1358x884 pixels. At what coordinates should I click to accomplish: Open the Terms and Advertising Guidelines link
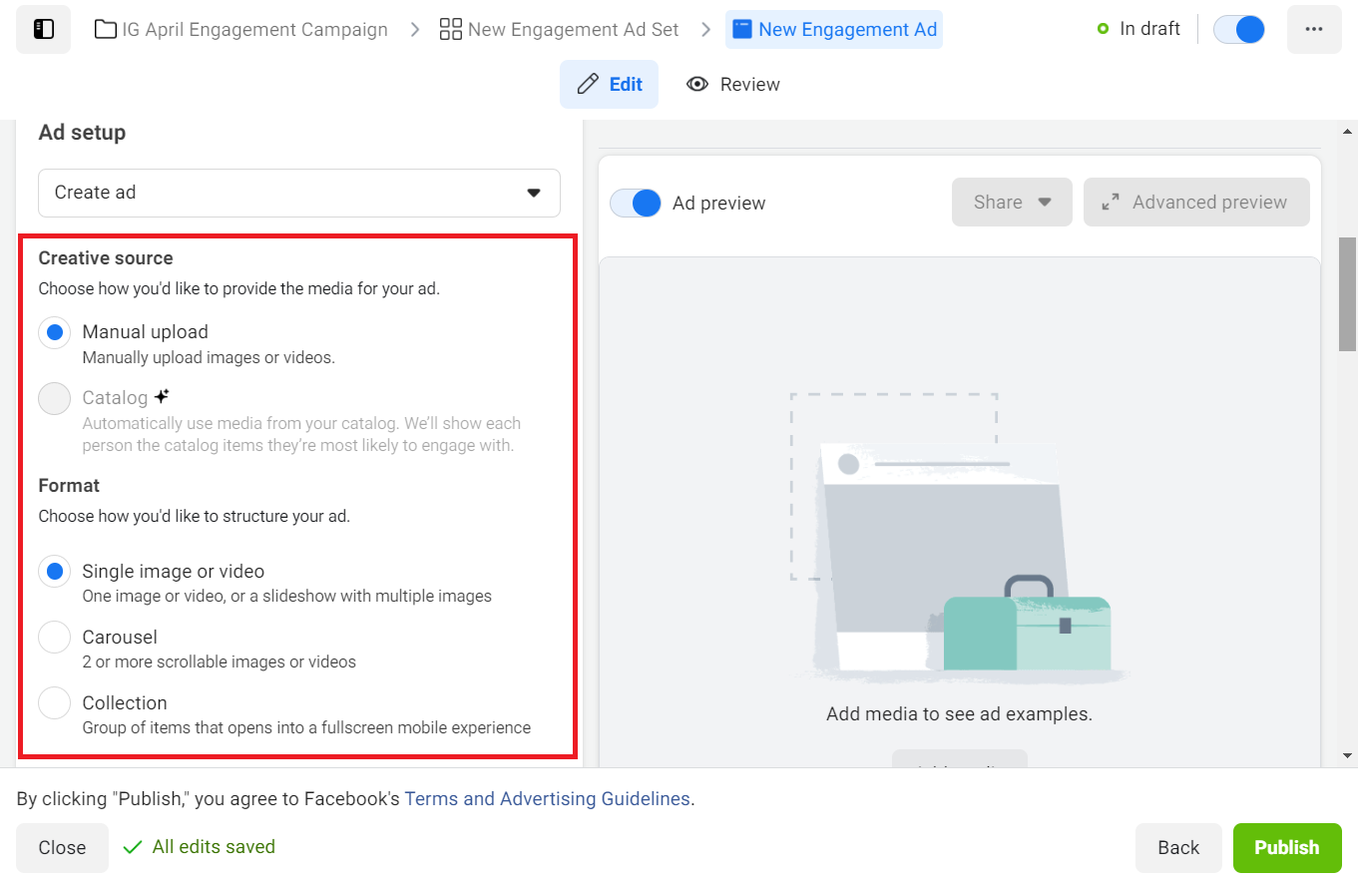pyautogui.click(x=547, y=798)
